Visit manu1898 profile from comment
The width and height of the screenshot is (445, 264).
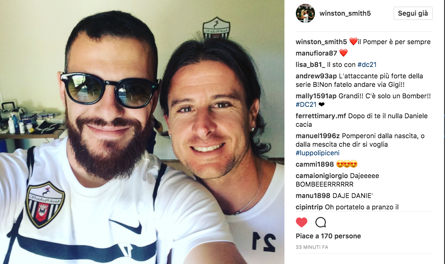[313, 196]
